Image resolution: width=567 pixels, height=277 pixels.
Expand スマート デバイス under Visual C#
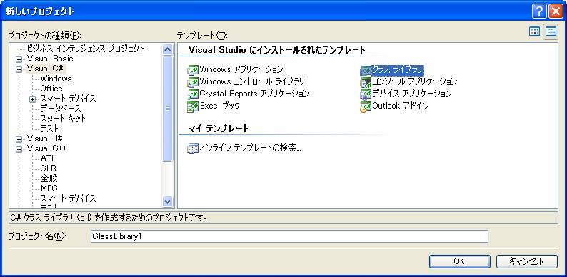pyautogui.click(x=33, y=99)
